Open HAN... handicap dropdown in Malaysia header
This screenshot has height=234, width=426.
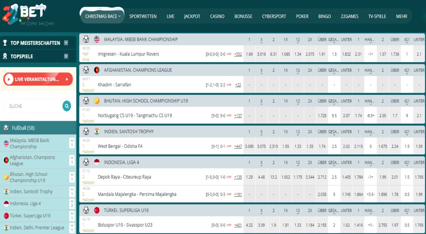(370, 40)
